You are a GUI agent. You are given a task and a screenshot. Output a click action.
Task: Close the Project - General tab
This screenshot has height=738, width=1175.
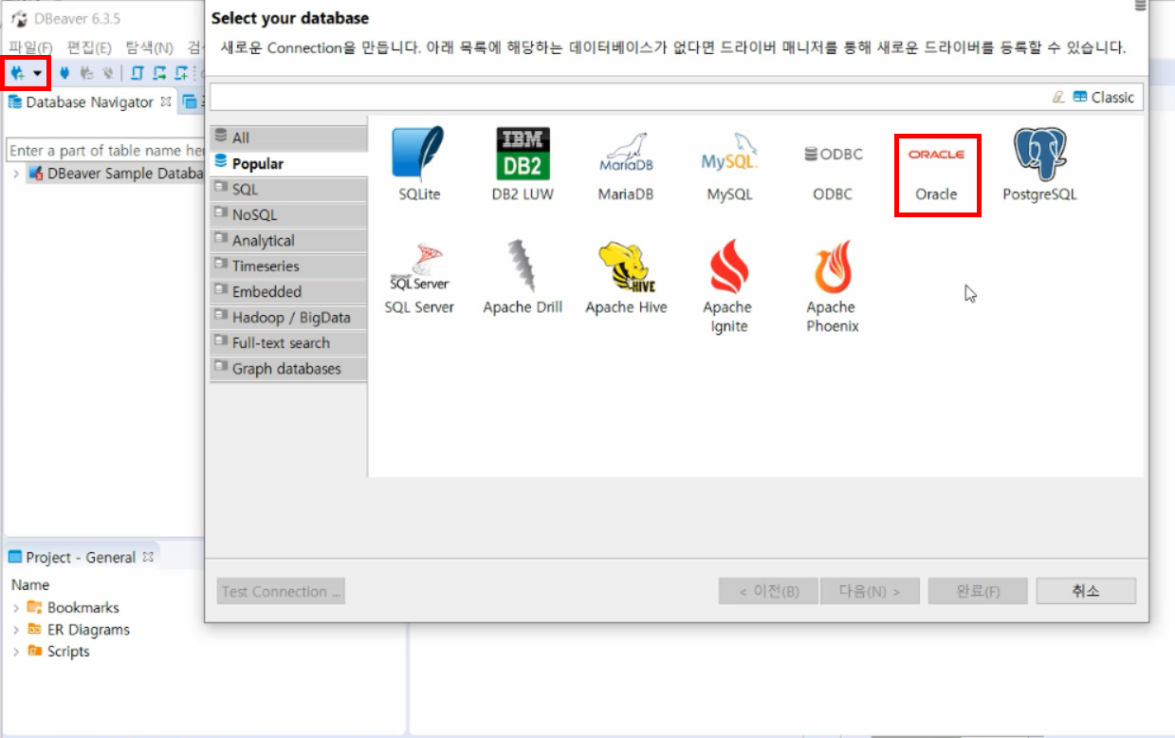[x=148, y=557]
